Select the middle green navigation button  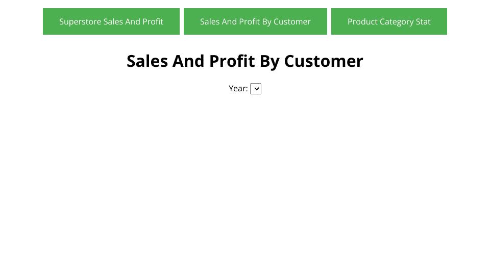click(x=255, y=21)
